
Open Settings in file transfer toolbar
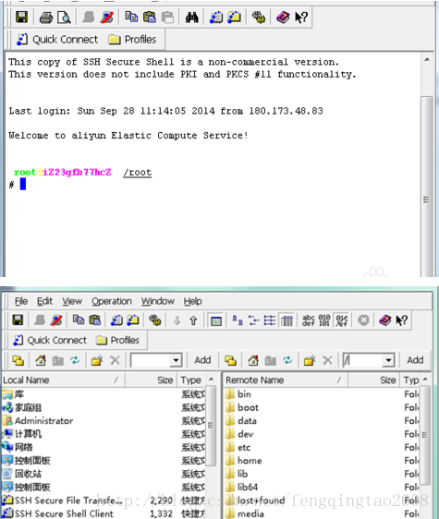(154, 320)
